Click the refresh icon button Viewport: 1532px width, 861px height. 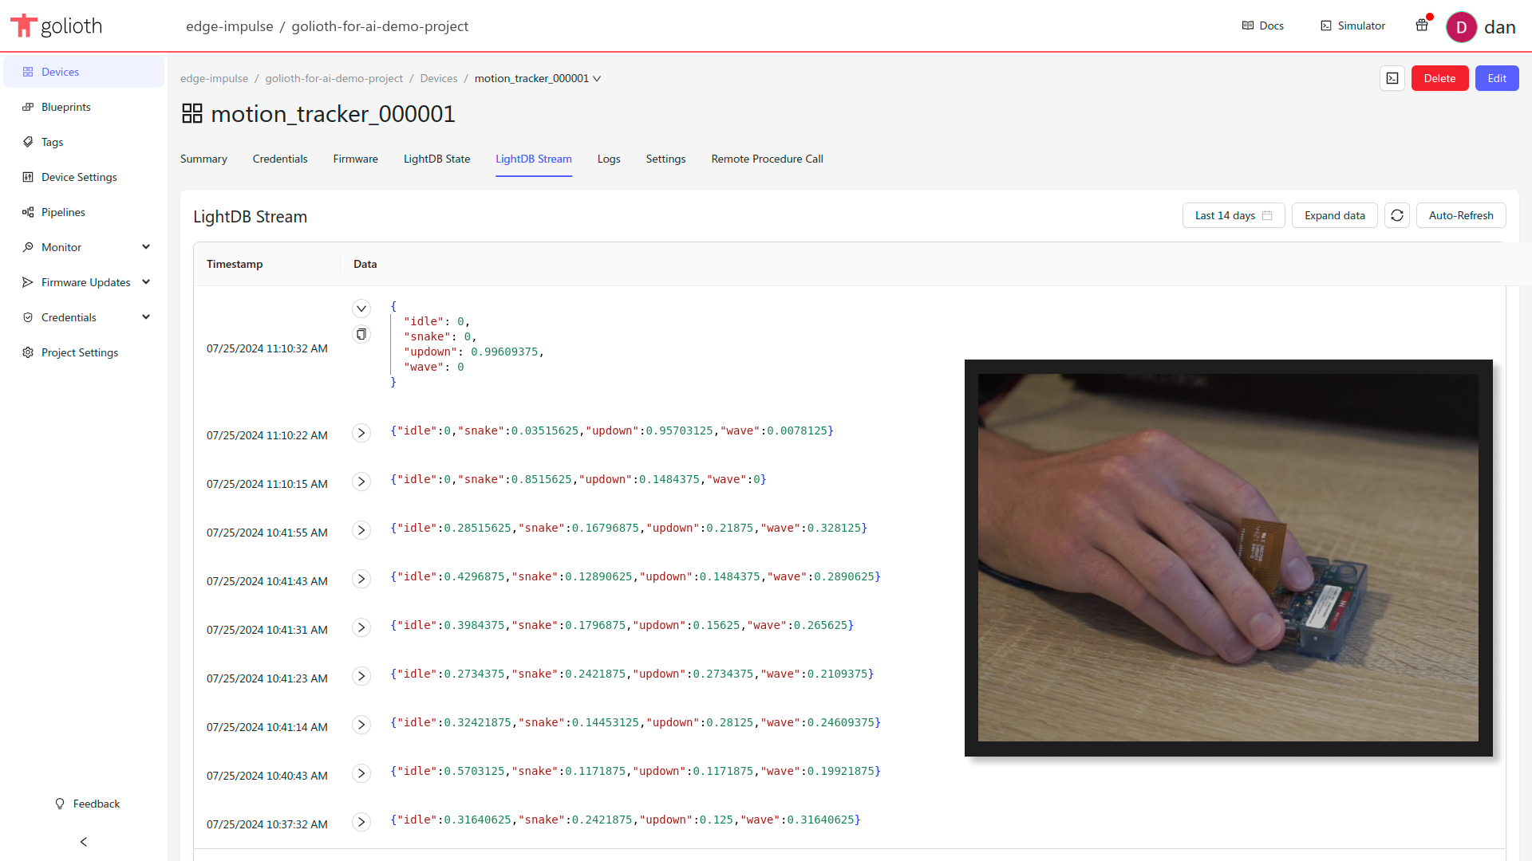coord(1397,215)
